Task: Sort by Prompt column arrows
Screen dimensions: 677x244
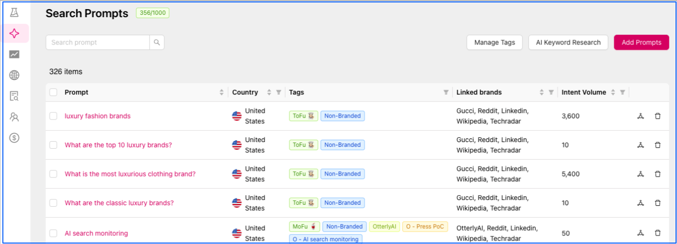Action: [221, 92]
